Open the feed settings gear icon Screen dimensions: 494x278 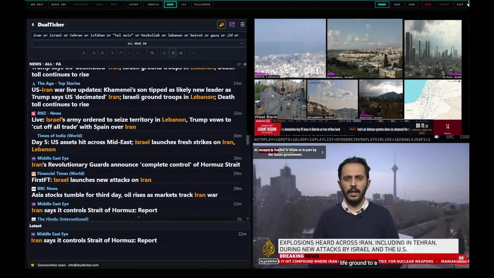pyautogui.click(x=245, y=64)
